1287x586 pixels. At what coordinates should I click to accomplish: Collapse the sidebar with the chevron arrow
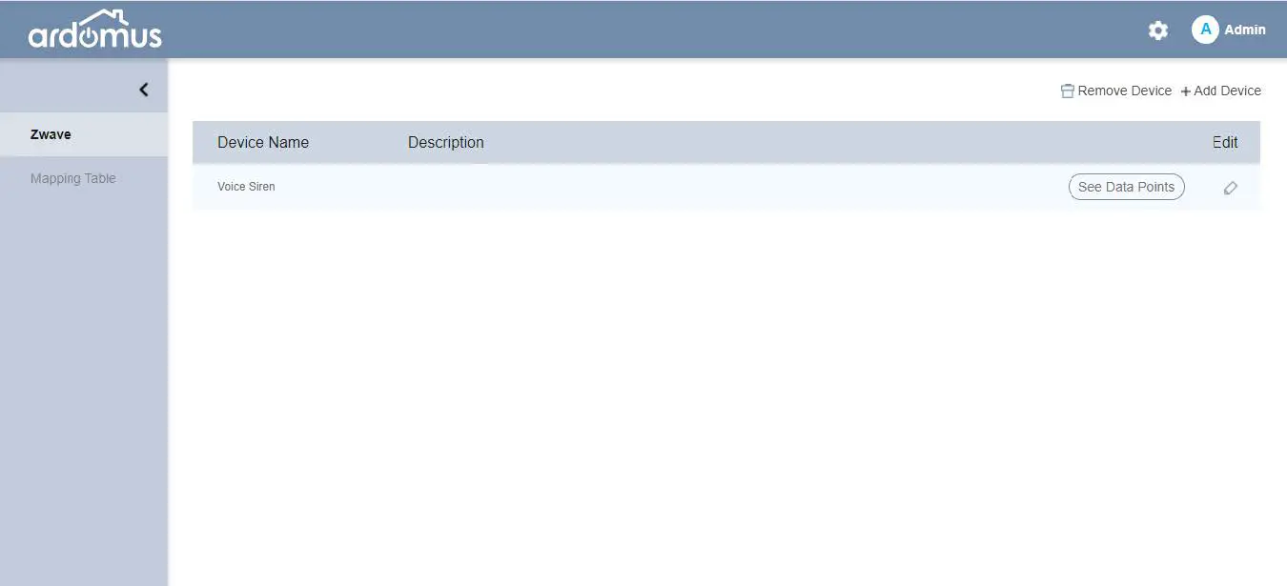[x=144, y=90]
